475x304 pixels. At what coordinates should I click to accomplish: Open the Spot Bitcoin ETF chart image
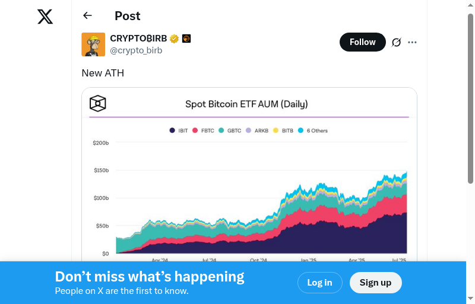[x=249, y=190]
